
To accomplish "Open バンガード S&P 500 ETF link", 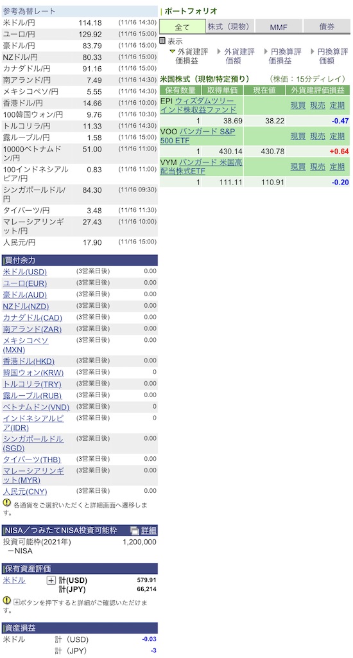I will pos(198,136).
